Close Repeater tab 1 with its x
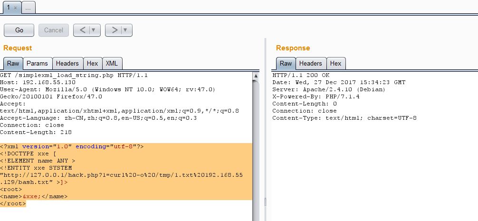The image size is (478, 221). pos(16,8)
